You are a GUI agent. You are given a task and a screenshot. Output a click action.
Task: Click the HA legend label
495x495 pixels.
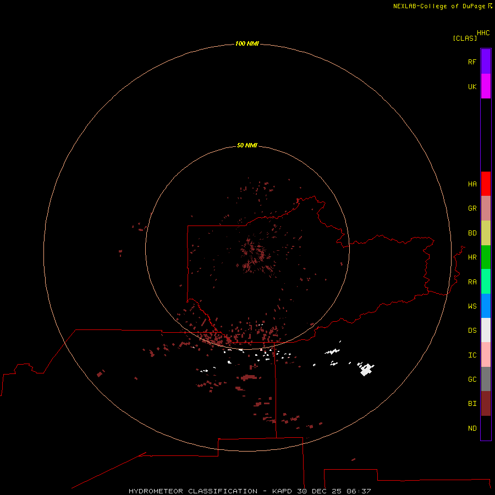(x=472, y=184)
